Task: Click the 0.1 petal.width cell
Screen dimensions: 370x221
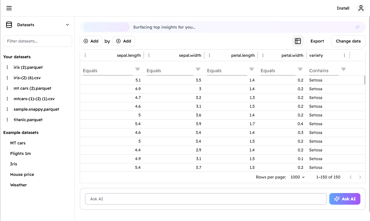Action: coord(282,159)
